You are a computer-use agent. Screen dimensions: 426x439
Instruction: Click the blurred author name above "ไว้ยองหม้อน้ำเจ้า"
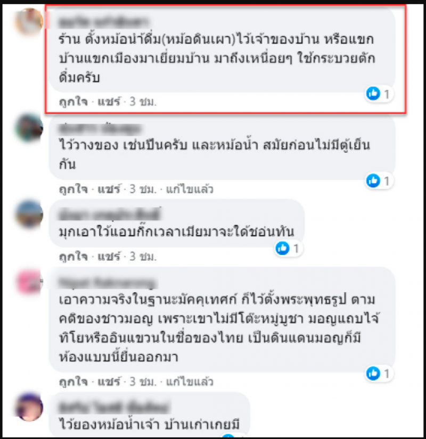click(x=113, y=408)
